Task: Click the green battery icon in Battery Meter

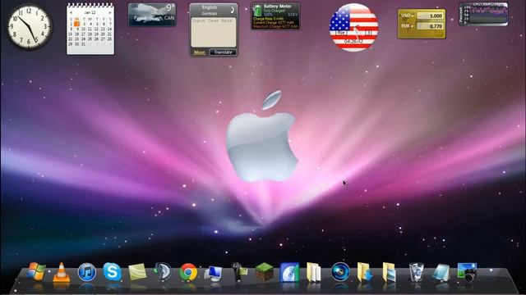Action: tap(257, 10)
